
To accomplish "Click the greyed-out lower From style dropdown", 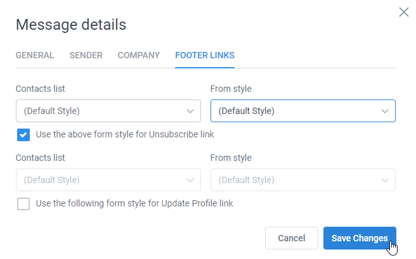I will pos(303,180).
